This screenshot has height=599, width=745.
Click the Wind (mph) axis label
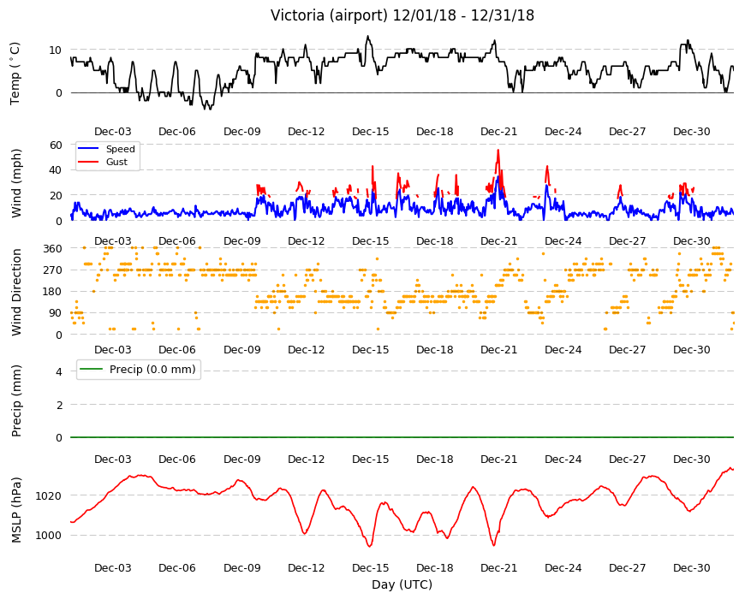[16, 183]
